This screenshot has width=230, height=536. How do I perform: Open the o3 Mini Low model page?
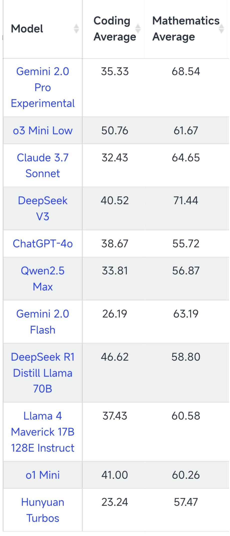(43, 131)
